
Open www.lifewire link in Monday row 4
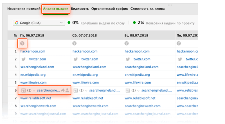187,75
